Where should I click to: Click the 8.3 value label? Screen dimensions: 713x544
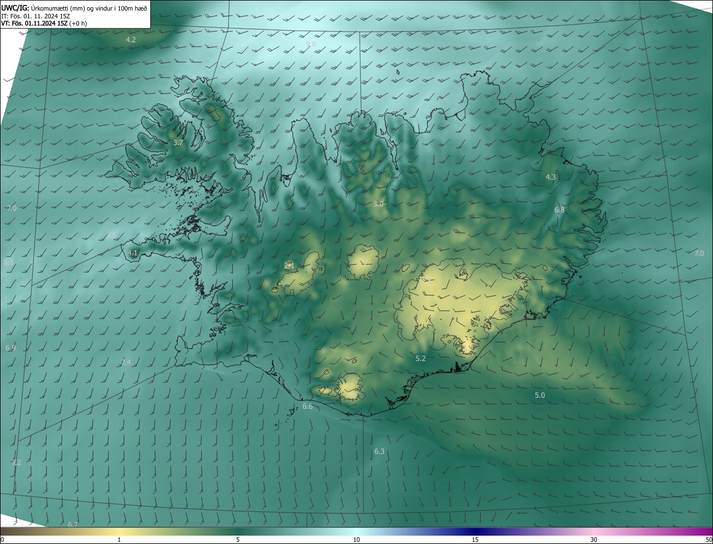(8, 262)
